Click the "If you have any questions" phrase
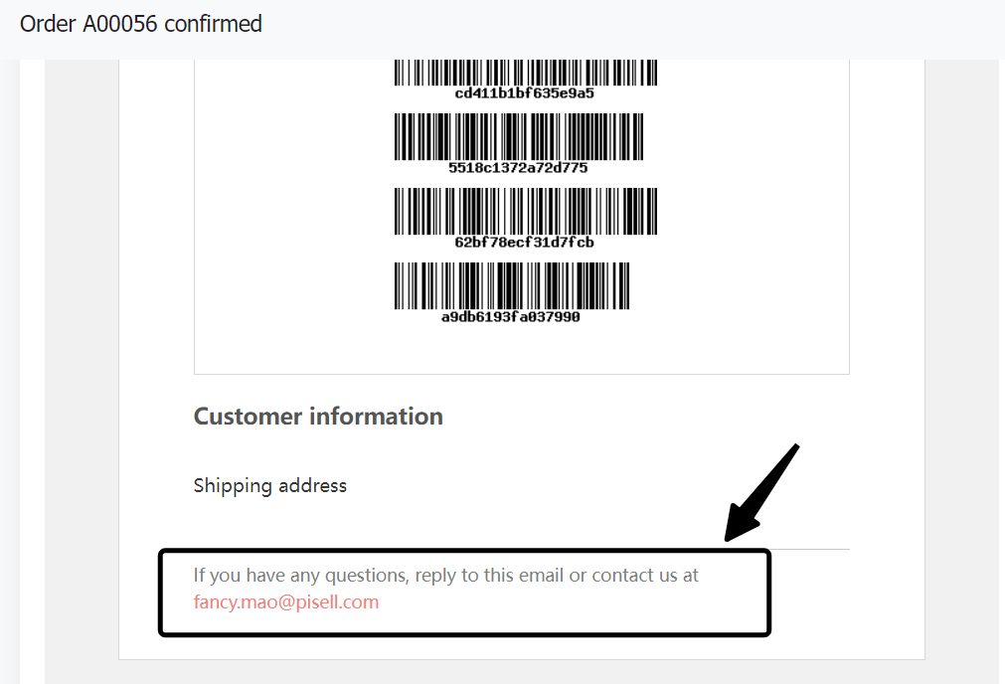1005x684 pixels. click(x=301, y=575)
